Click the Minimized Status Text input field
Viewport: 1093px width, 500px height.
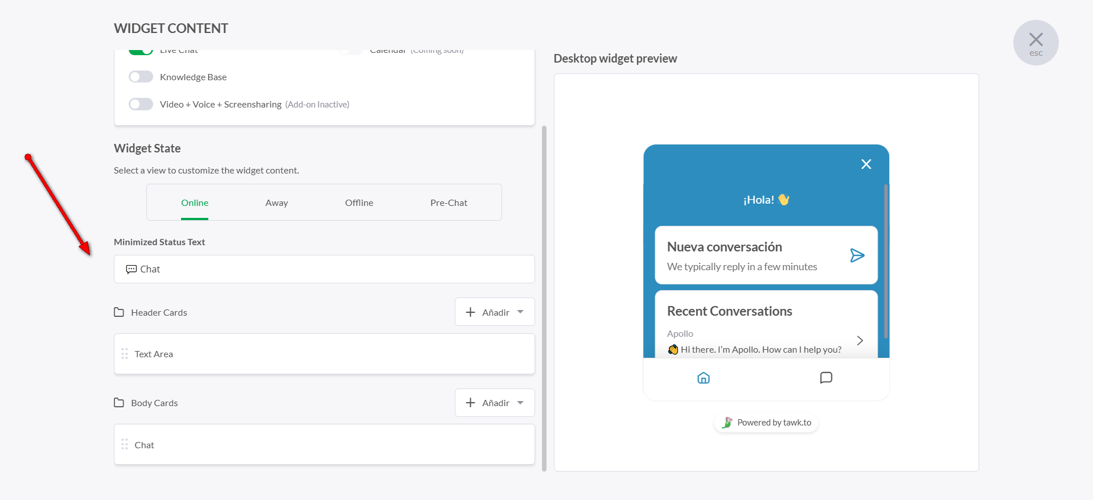click(324, 269)
